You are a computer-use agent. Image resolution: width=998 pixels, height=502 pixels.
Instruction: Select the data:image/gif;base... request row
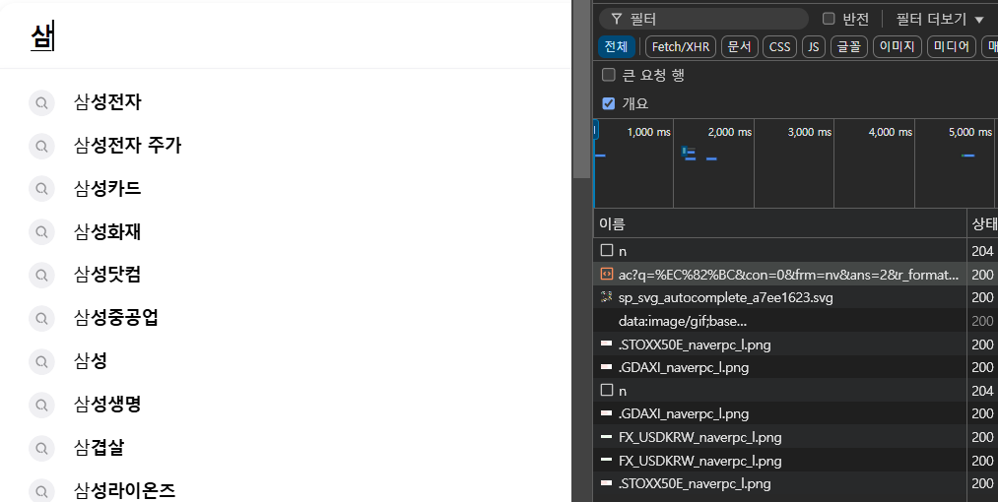[x=796, y=321]
